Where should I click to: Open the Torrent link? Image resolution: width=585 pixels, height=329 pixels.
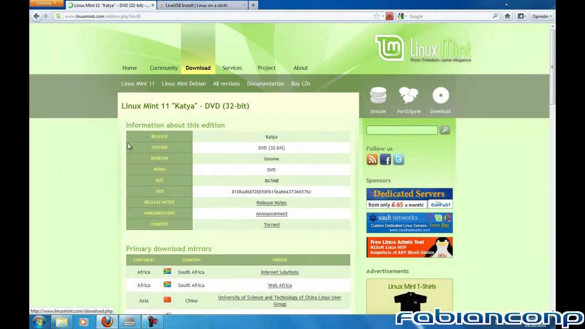271,225
